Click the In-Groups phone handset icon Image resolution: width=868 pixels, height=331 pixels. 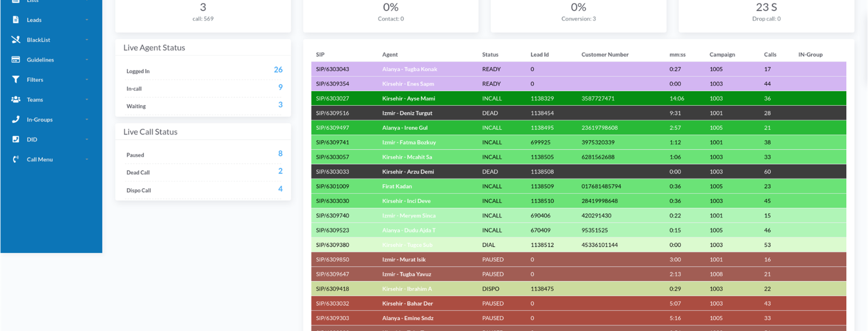pos(16,119)
